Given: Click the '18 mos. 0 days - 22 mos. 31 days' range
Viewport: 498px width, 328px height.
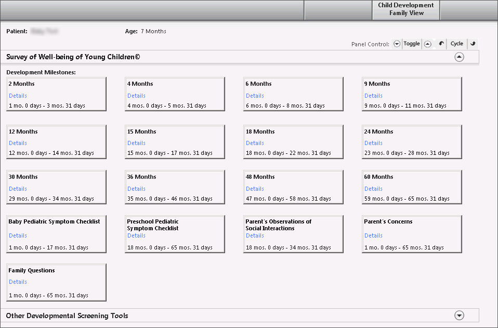Looking at the screenshot, I should pyautogui.click(x=289, y=153).
